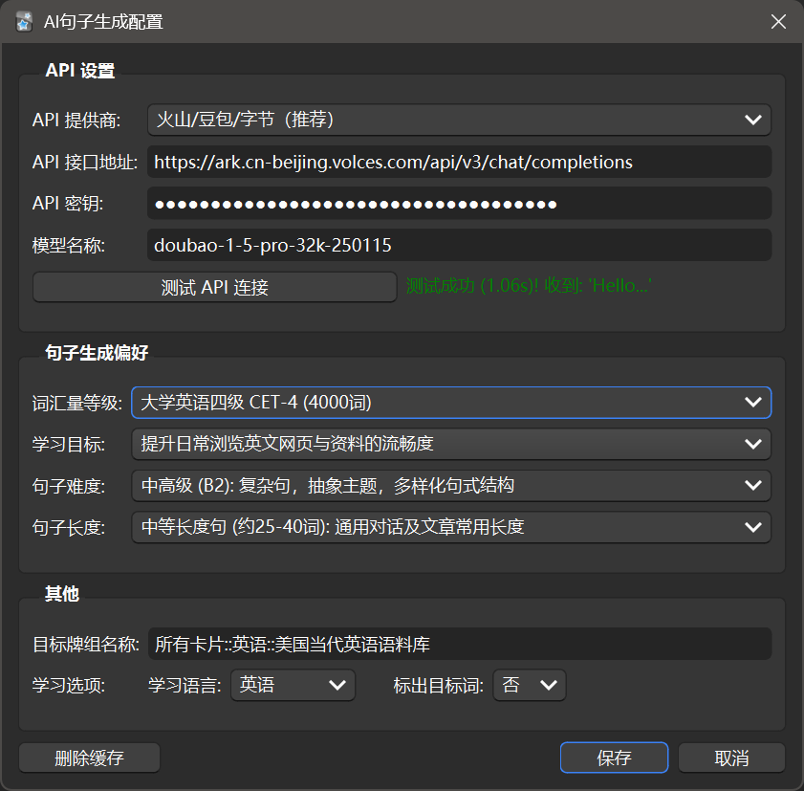The width and height of the screenshot is (804, 791).
Task: Expand the 词汇量等级 vocabulary level dropdown
Action: [x=450, y=403]
